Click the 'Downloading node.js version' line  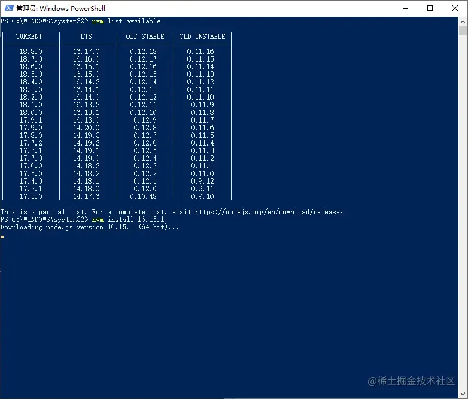tap(89, 227)
